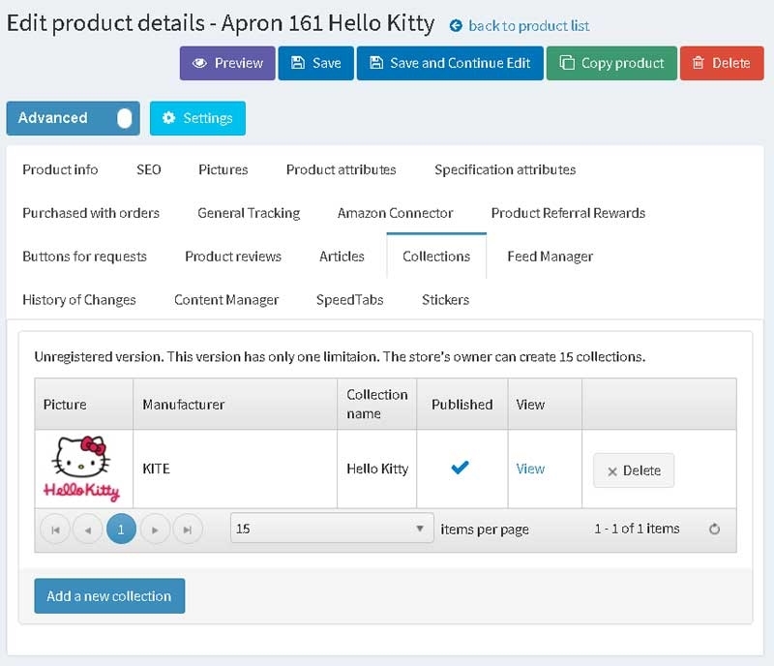This screenshot has height=666, width=774.
Task: Open the items per page dropdown
Action: (332, 529)
